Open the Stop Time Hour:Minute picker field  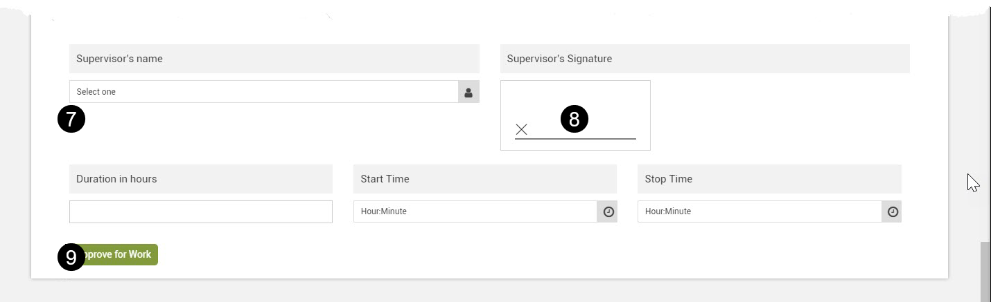click(x=760, y=211)
